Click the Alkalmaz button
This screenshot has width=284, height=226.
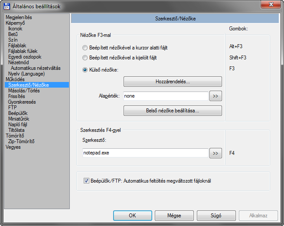tap(258, 216)
